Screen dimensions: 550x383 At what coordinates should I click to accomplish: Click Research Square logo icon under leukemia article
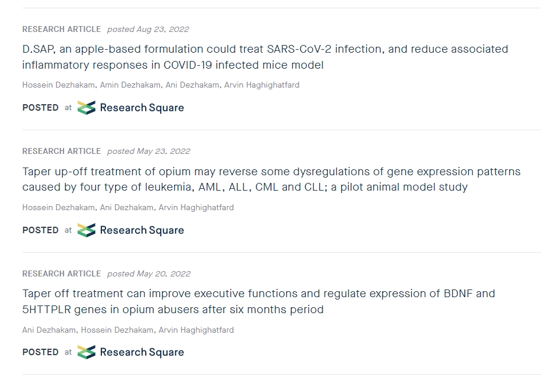[x=87, y=230]
